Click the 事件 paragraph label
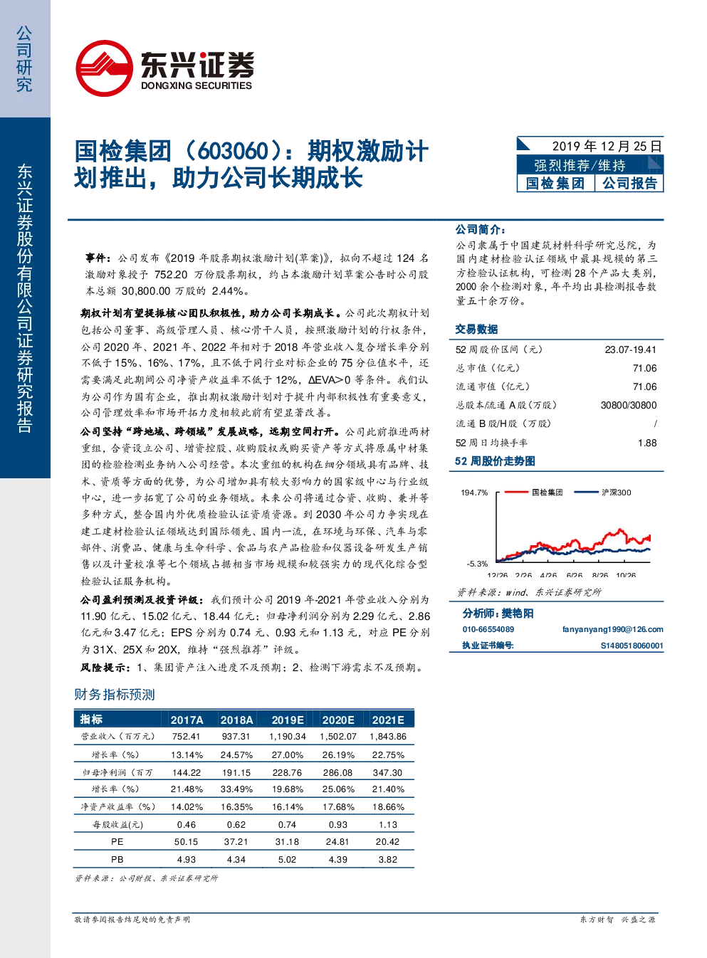Screen dimensions: 707x958 click(98, 258)
